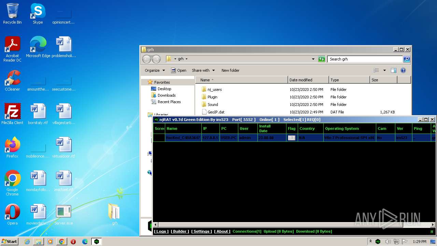Screen dimensions: 437x246
Task: Click the Explorer search magnifier button
Action: coord(407,59)
